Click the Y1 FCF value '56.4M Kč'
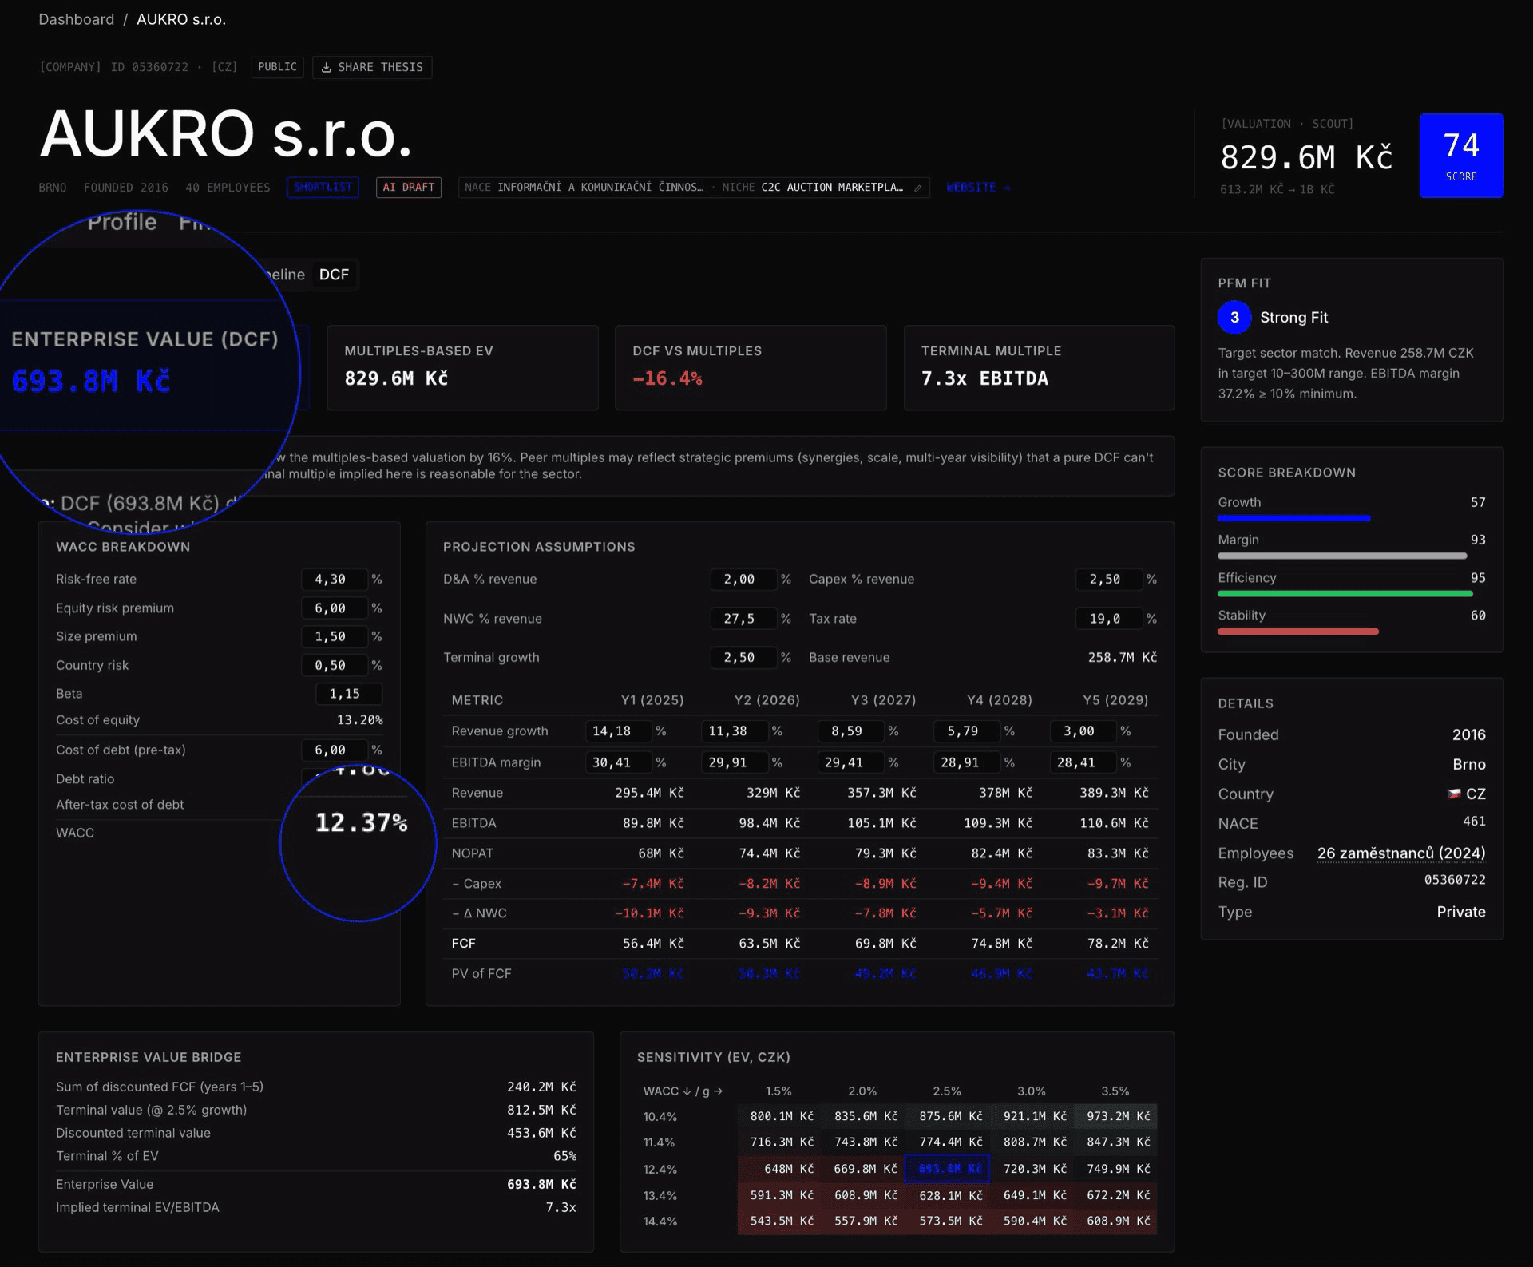The height and width of the screenshot is (1267, 1533). point(653,944)
